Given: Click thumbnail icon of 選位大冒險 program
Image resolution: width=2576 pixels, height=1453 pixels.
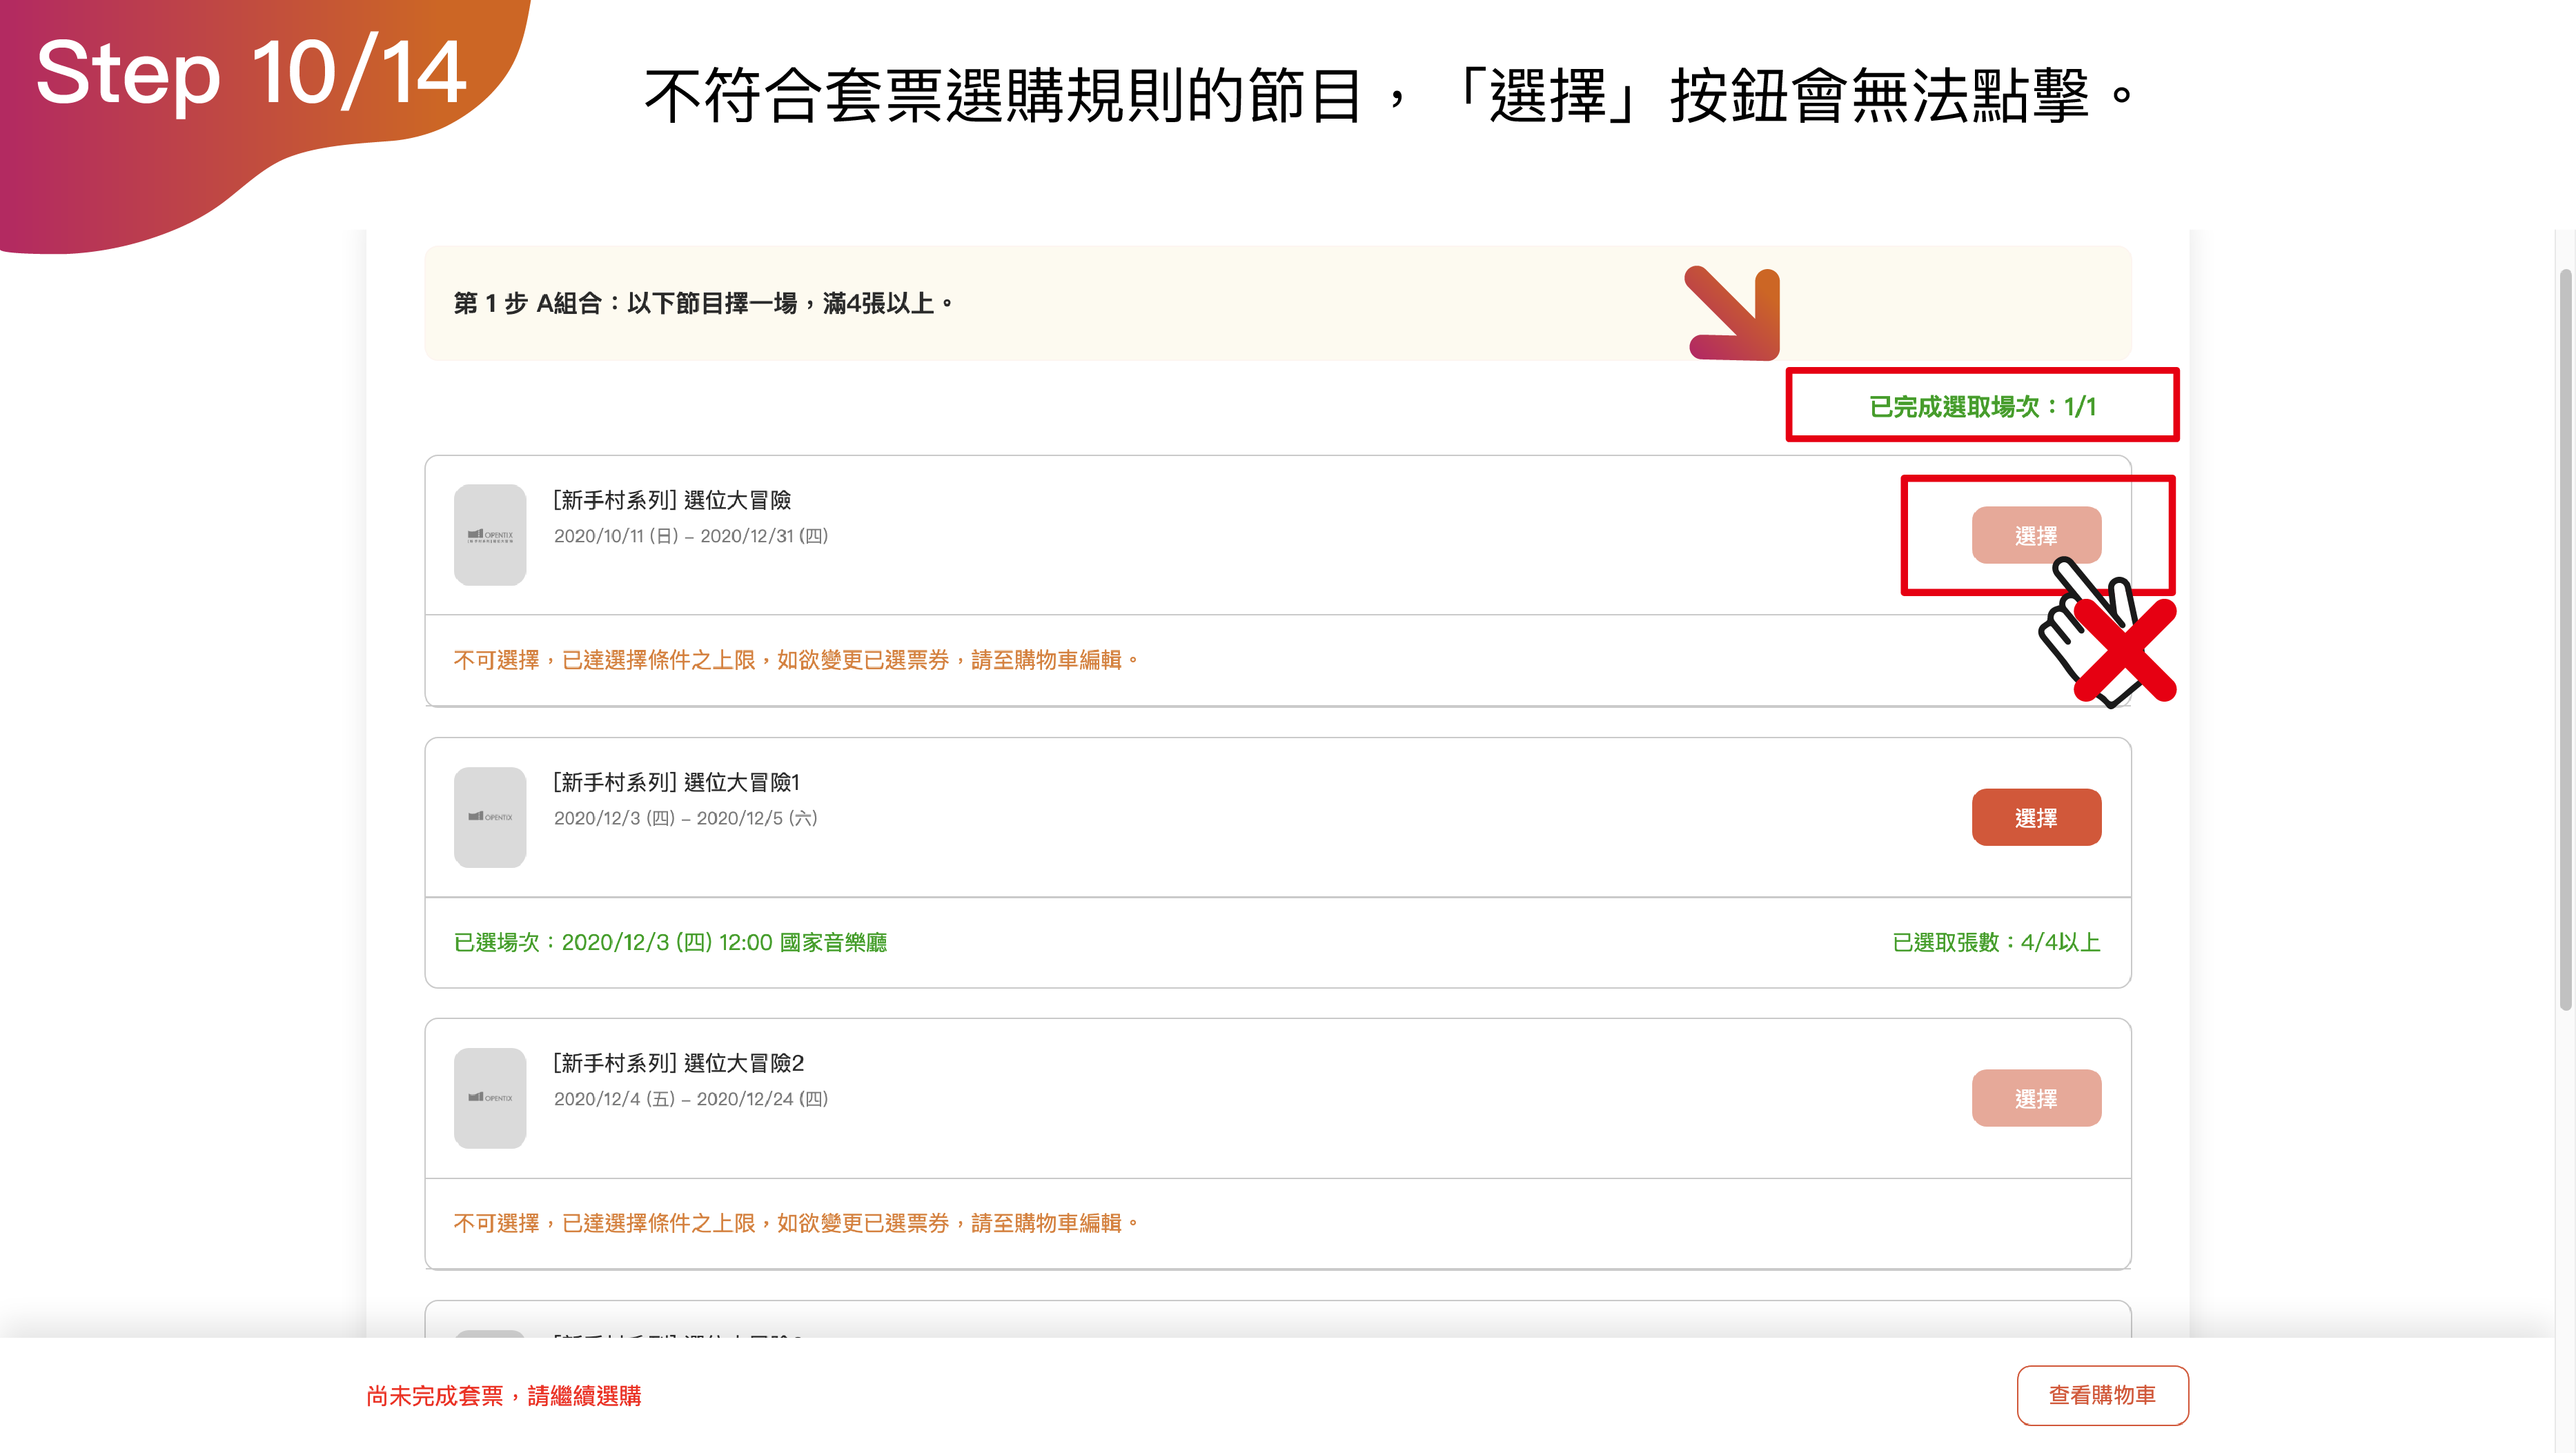Looking at the screenshot, I should 489,535.
